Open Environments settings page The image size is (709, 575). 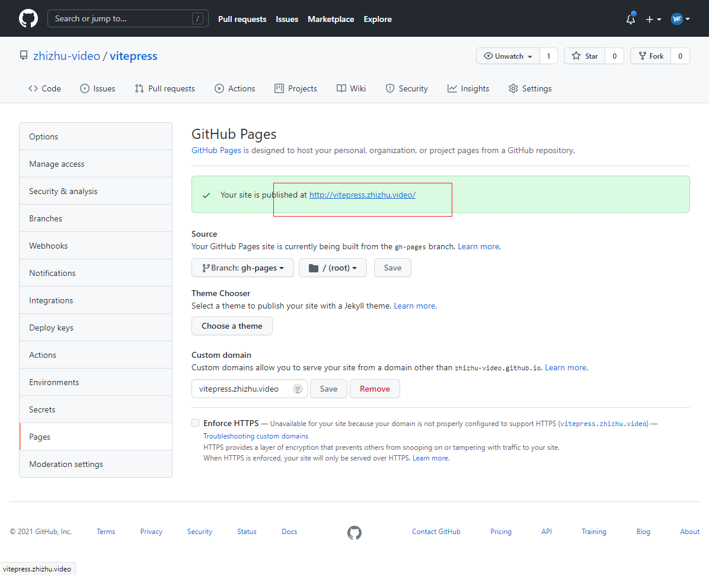(96, 382)
